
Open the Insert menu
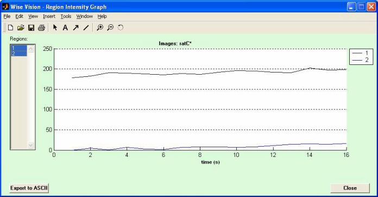click(49, 16)
